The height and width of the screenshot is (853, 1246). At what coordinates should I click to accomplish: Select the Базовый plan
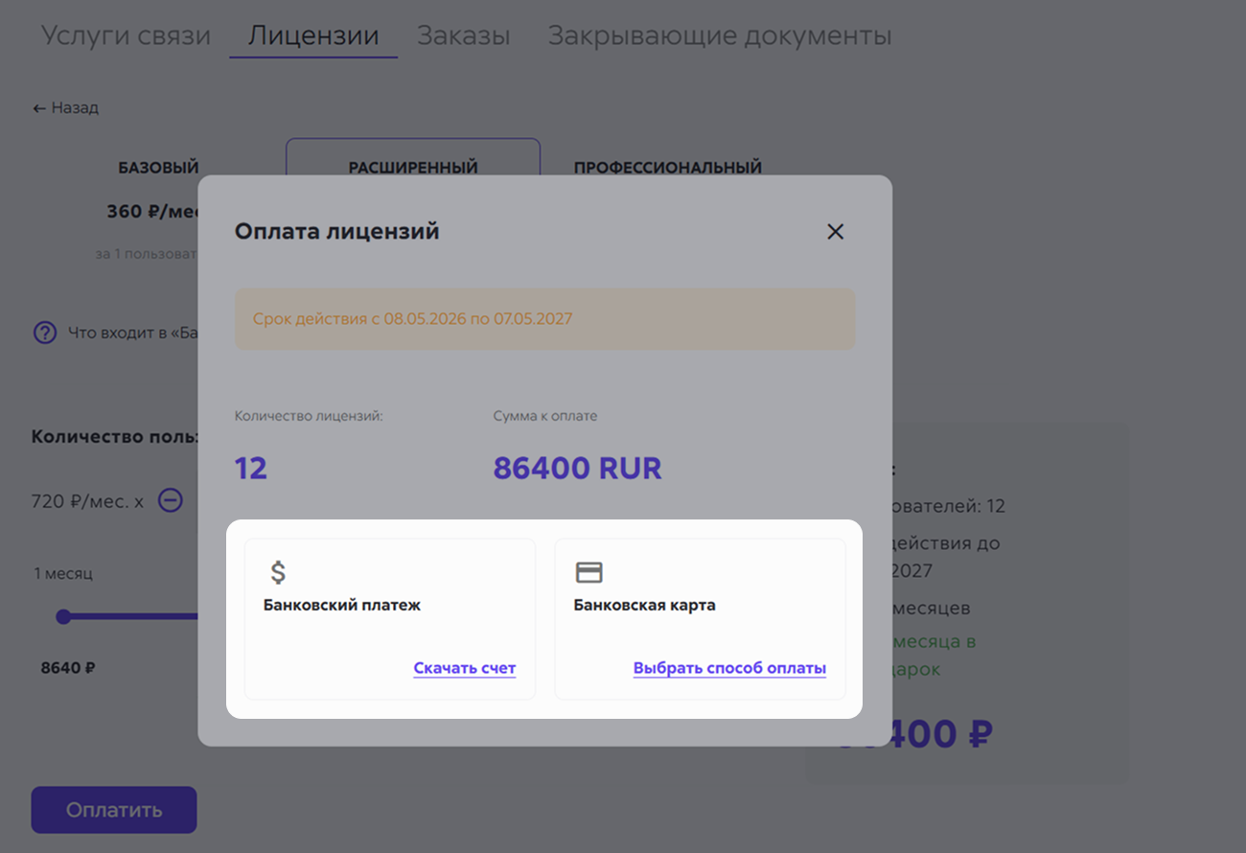tap(159, 168)
